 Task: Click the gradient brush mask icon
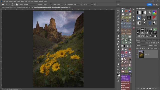144,12
